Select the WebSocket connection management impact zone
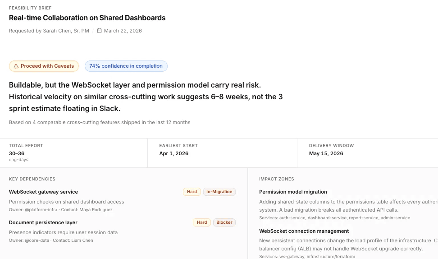 click(304, 231)
